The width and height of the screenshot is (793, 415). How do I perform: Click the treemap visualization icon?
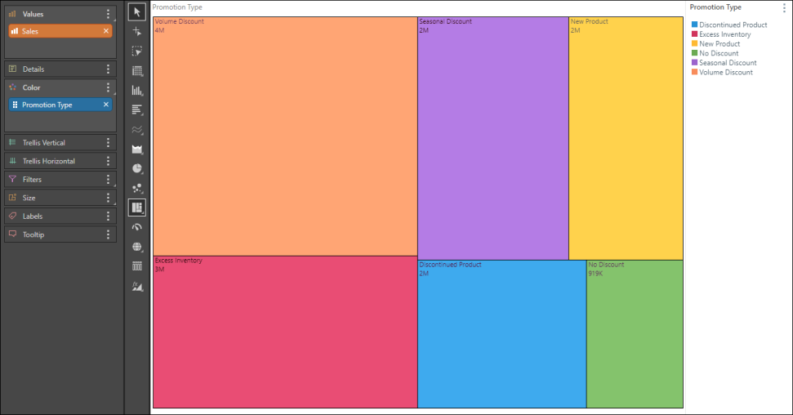[137, 207]
